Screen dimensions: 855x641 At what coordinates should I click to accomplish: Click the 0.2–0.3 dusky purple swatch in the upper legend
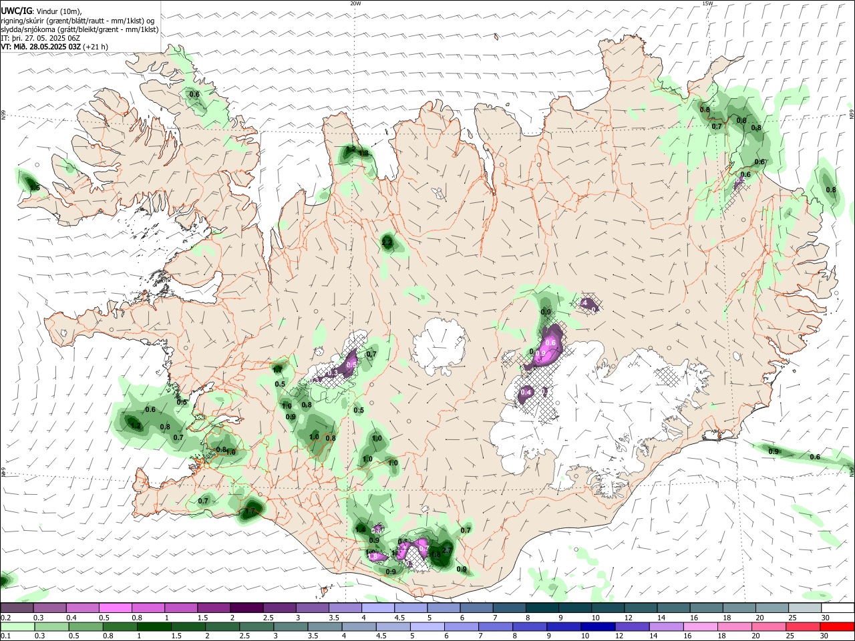(x=17, y=608)
